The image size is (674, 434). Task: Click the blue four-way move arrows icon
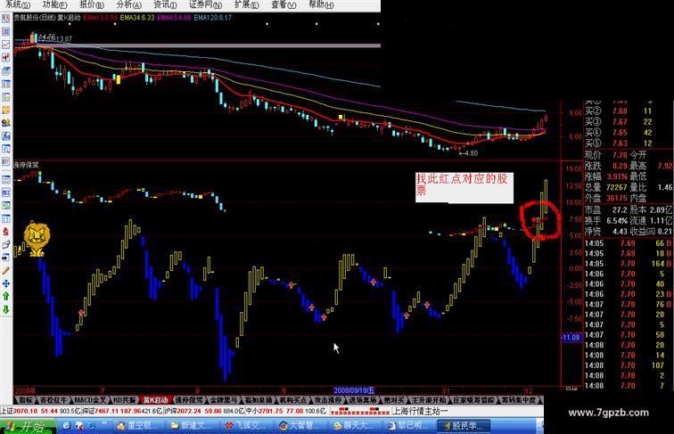5,283
